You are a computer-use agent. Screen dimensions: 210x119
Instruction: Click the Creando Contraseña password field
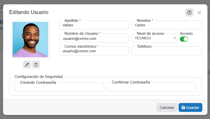point(59,87)
